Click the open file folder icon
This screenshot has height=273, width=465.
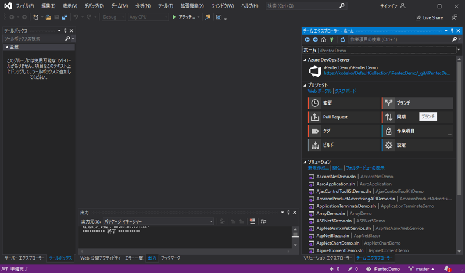coord(48,17)
